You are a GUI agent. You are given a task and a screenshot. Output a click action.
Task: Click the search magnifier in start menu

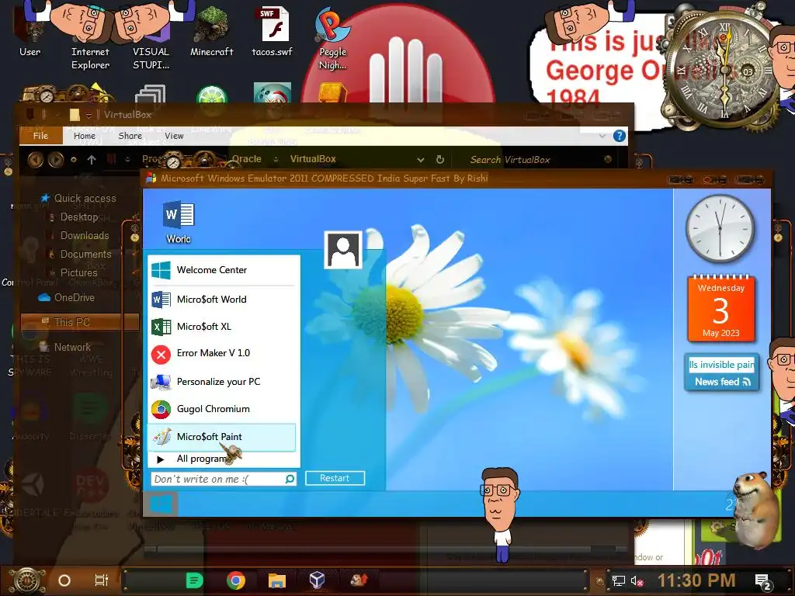coord(290,479)
